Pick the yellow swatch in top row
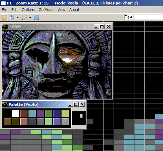This screenshot has width=163, height=151. (65, 113)
